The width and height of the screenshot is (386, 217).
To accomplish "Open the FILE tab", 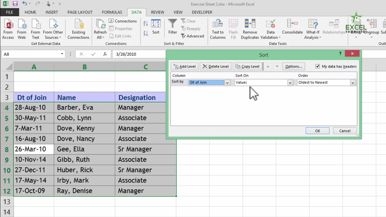I will [x=9, y=12].
